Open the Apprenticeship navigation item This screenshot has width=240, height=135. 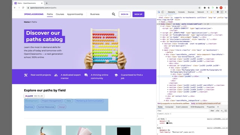pos(75,14)
